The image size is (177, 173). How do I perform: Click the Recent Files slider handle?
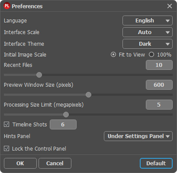point(39,75)
